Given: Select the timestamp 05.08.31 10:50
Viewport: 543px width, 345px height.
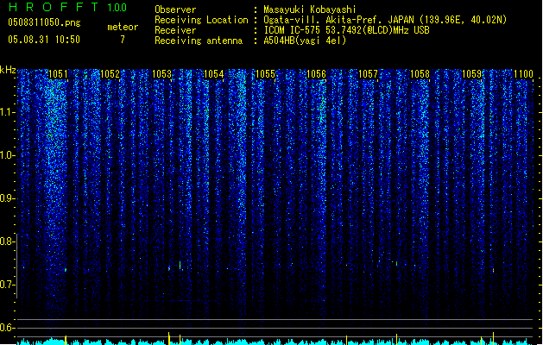Looking at the screenshot, I should 44,40.
